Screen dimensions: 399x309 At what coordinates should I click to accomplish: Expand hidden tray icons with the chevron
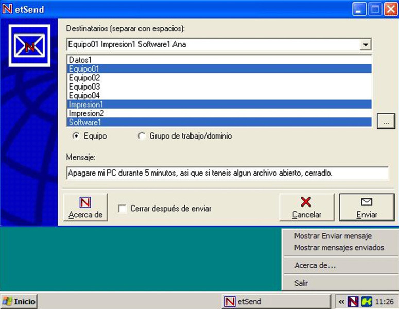[341, 302]
